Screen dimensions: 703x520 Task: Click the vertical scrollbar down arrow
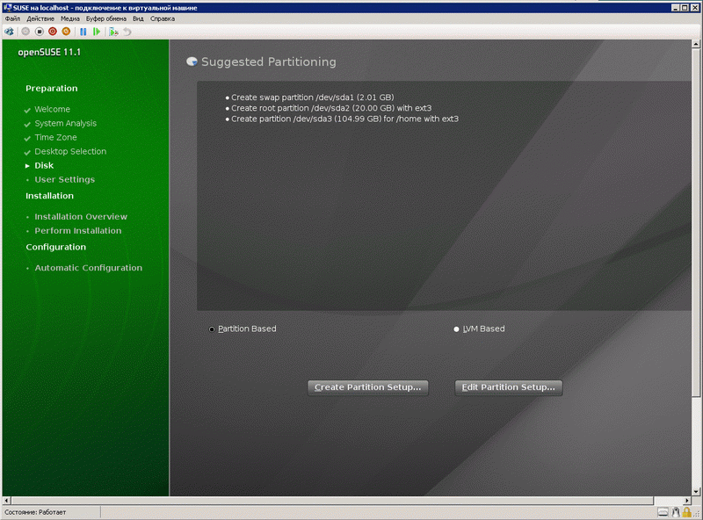point(696,491)
